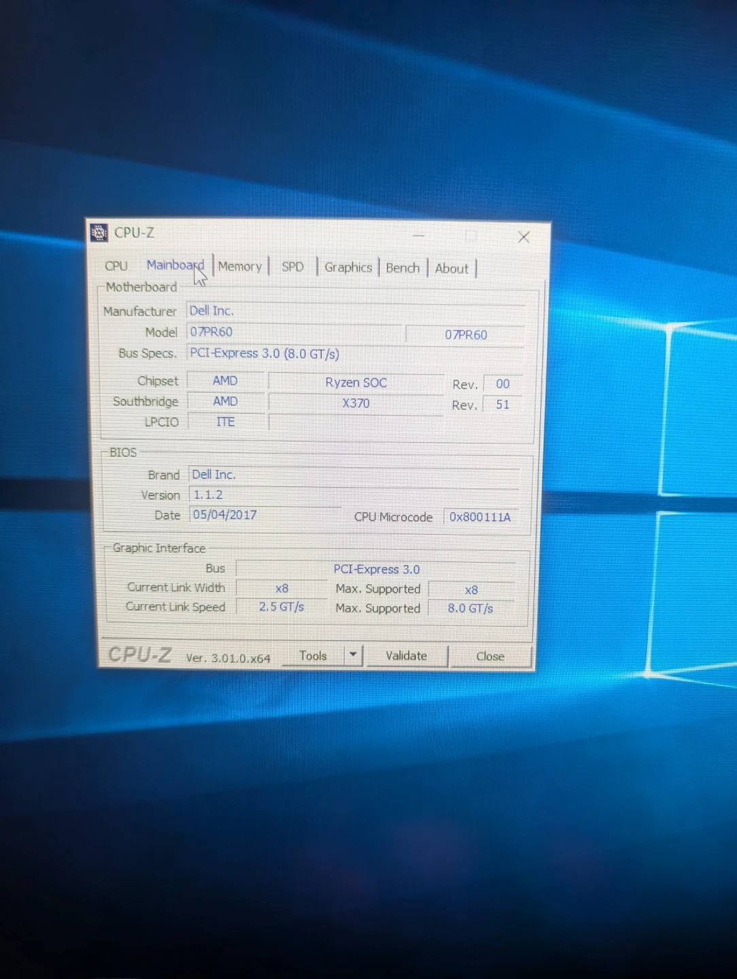Switch to the CPU tab
737x979 pixels.
[x=116, y=266]
